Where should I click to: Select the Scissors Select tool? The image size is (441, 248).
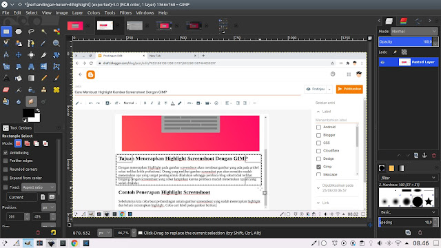[6, 43]
